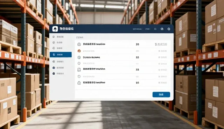This screenshot has width=224, height=129.
Task: Select the sidebar item just below the blue one
Action: pyautogui.click(x=58, y=61)
